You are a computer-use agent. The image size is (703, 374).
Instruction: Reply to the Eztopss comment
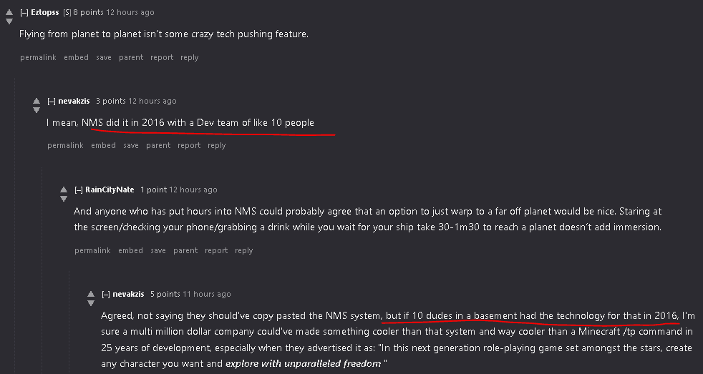point(189,58)
